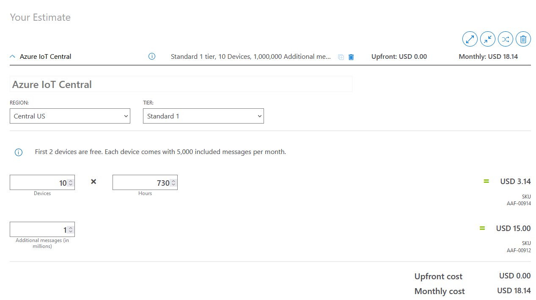The image size is (536, 300).
Task: Click the Your Estimate heading
Action: click(x=40, y=17)
